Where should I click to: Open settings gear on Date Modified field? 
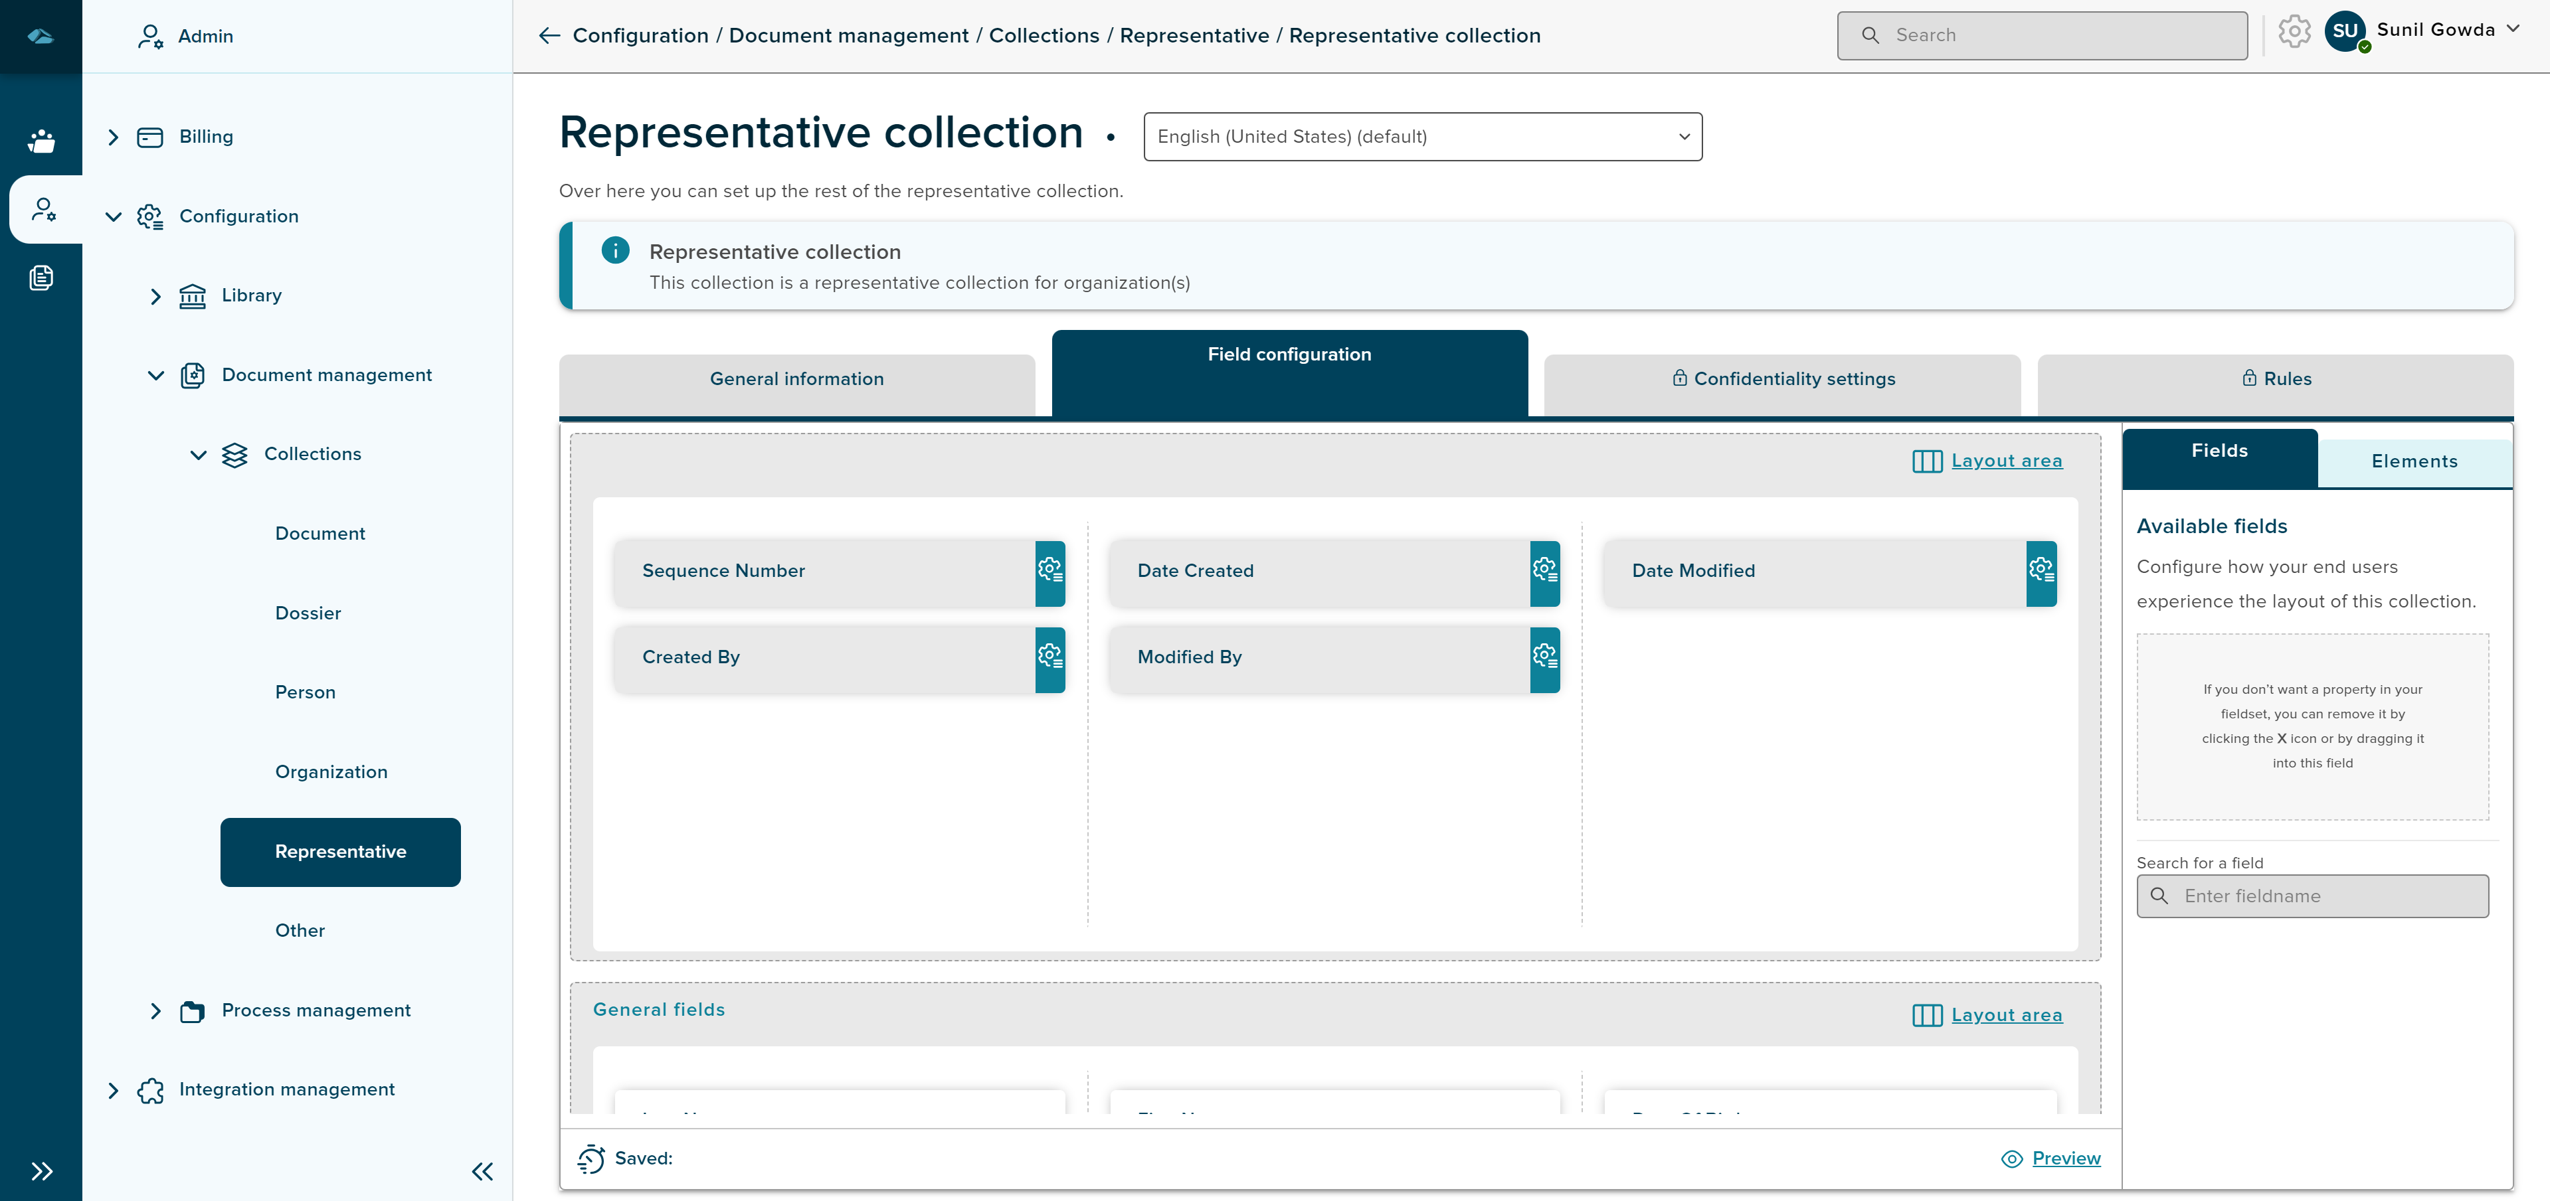click(2040, 571)
